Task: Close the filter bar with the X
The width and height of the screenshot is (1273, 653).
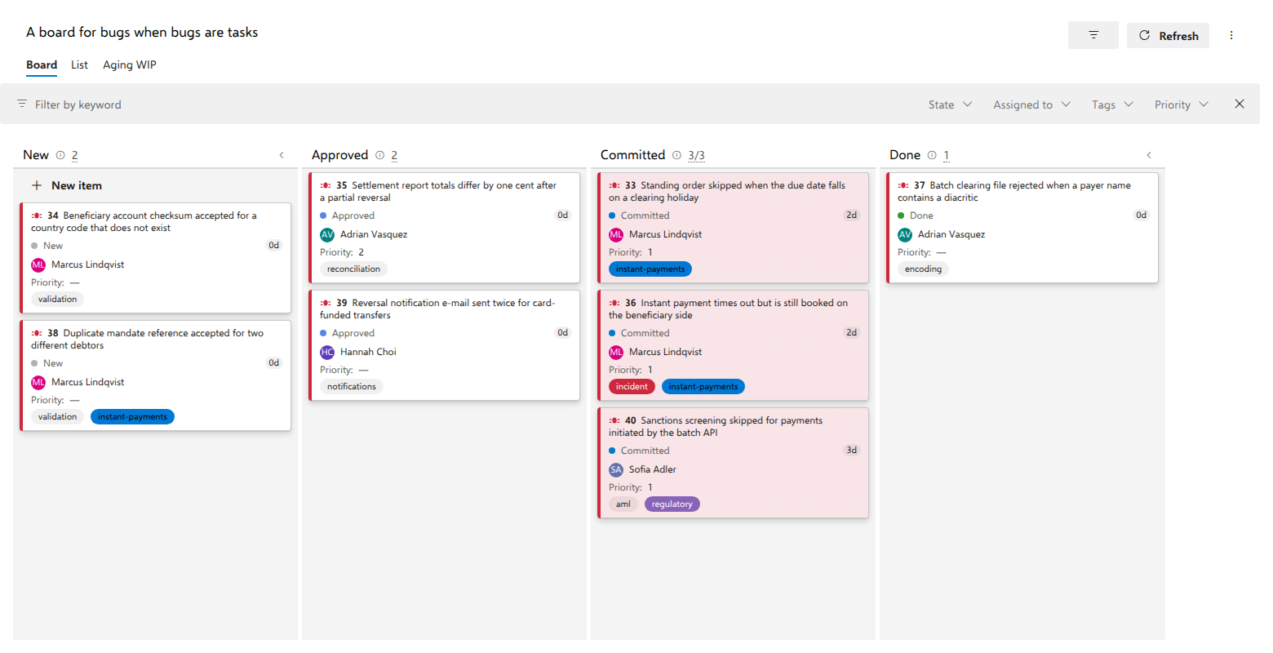Action: tap(1240, 104)
